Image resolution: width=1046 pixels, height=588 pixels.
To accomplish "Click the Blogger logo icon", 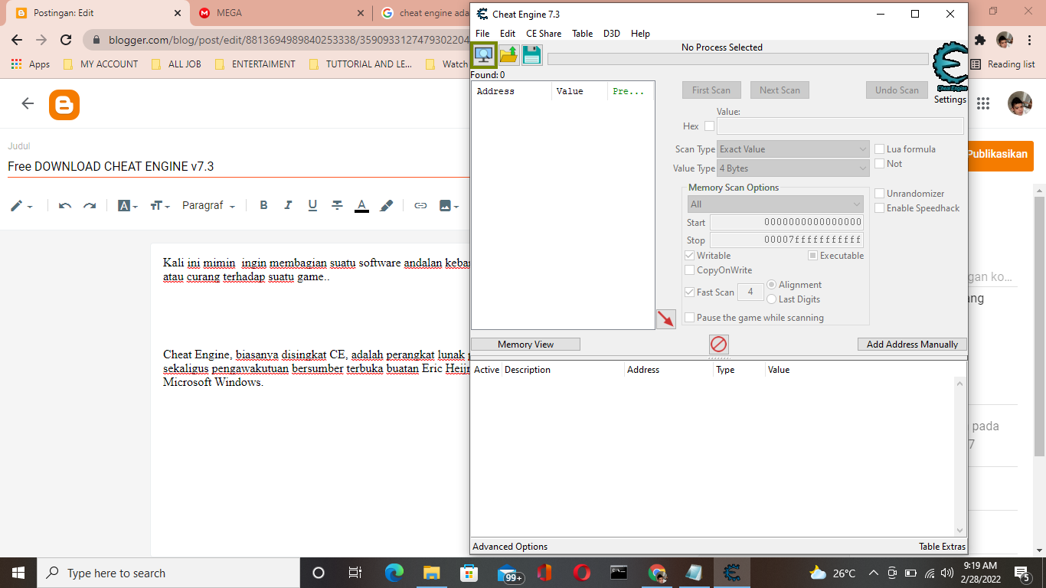I will tap(64, 104).
